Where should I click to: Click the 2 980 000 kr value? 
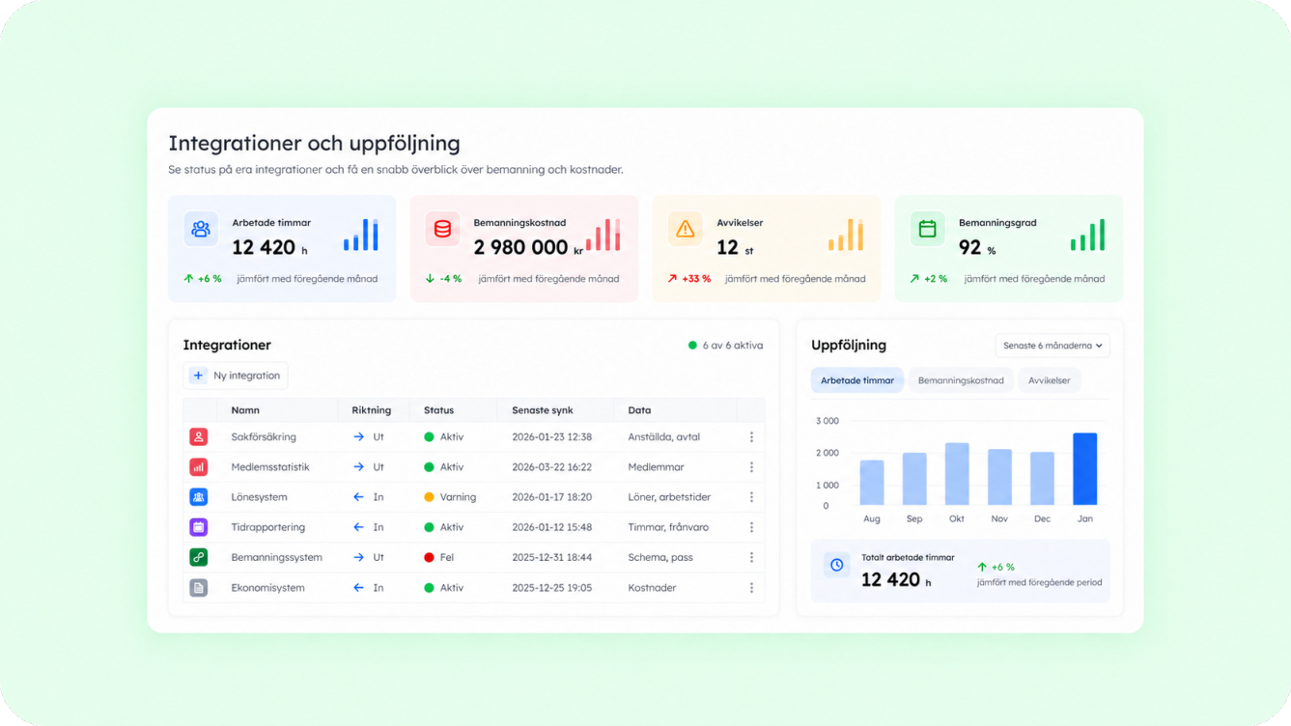[x=528, y=247]
